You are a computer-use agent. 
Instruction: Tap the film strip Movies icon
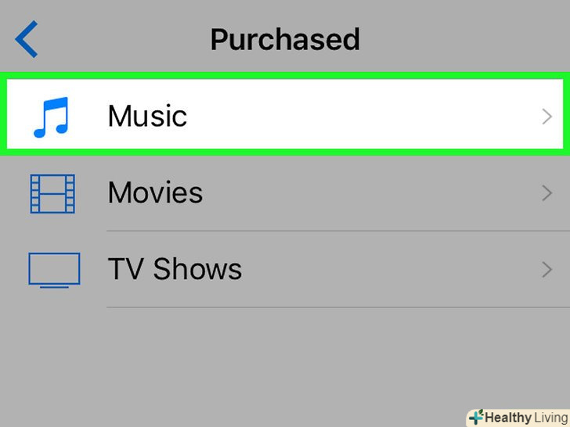pos(52,193)
